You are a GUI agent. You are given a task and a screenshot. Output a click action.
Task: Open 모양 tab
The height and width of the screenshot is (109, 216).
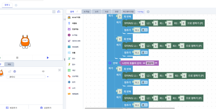coord(117,12)
